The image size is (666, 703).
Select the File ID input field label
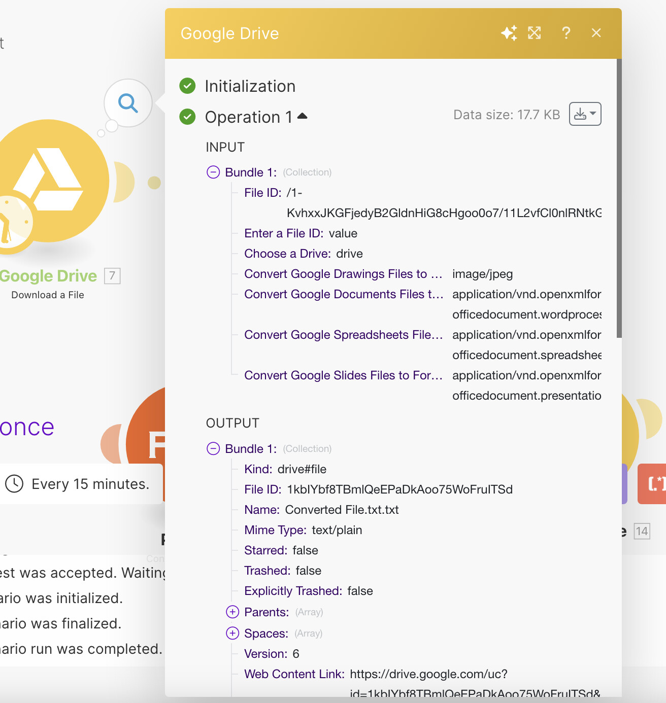[262, 193]
